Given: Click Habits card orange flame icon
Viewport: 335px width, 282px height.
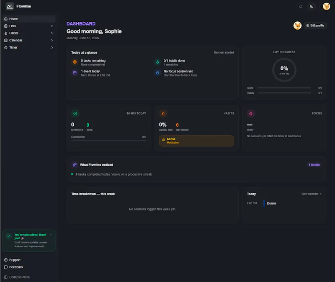Looking at the screenshot, I should click(x=163, y=113).
